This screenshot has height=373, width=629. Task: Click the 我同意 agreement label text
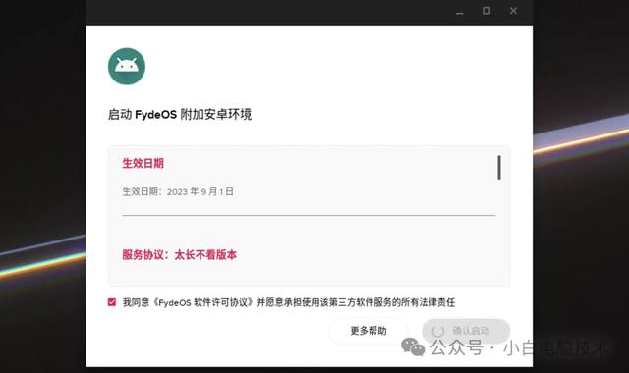pos(289,302)
